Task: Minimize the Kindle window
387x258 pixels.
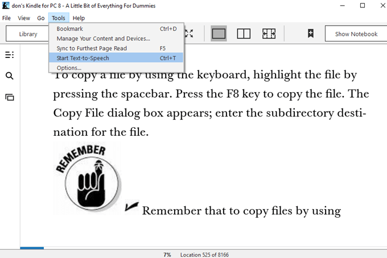Action: pyautogui.click(x=343, y=6)
